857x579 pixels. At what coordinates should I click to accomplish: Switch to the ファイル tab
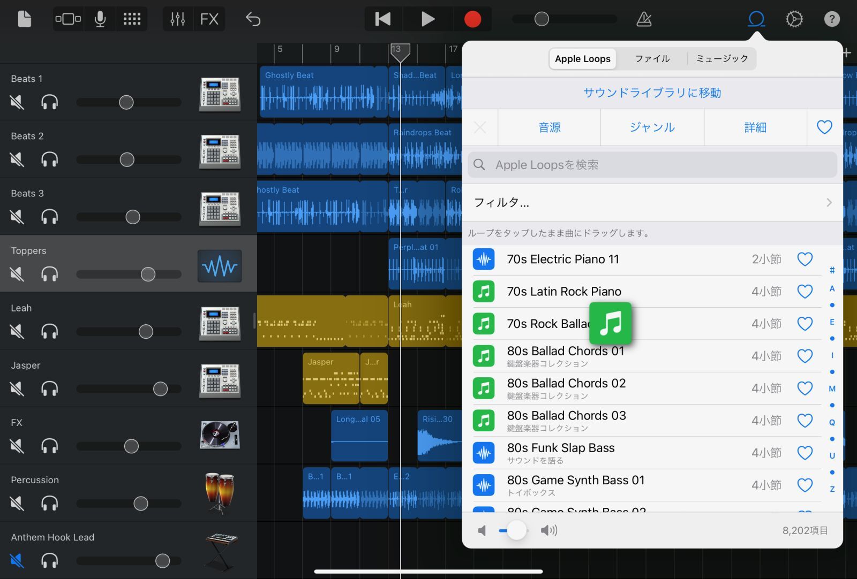[652, 59]
